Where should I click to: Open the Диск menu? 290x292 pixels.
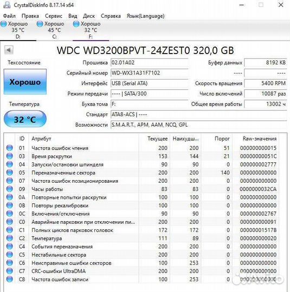click(x=89, y=16)
